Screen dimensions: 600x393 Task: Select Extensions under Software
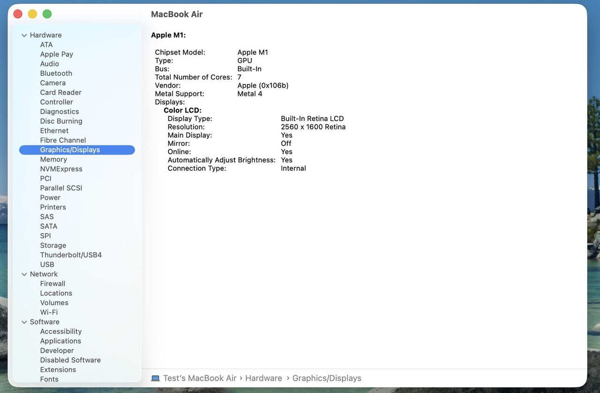point(58,370)
